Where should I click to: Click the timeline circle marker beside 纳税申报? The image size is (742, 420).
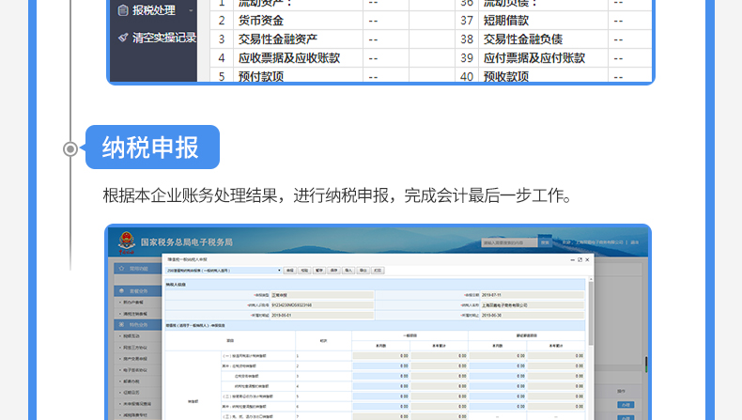pyautogui.click(x=70, y=148)
